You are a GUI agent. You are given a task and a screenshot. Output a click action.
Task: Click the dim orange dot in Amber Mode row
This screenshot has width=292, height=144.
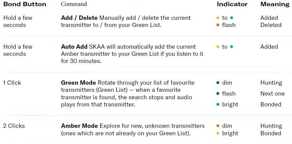pyautogui.click(x=218, y=126)
